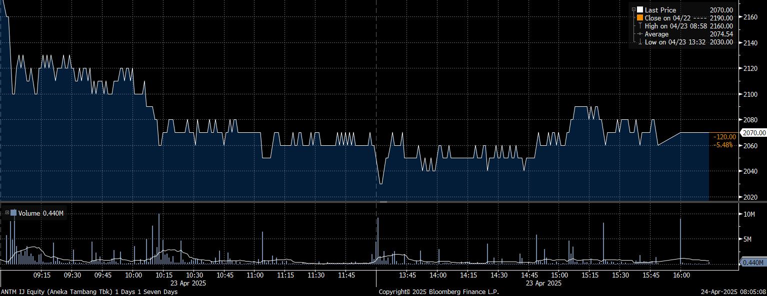Click the 14:45 time axis label
This screenshot has height=296, width=767.
[529, 276]
